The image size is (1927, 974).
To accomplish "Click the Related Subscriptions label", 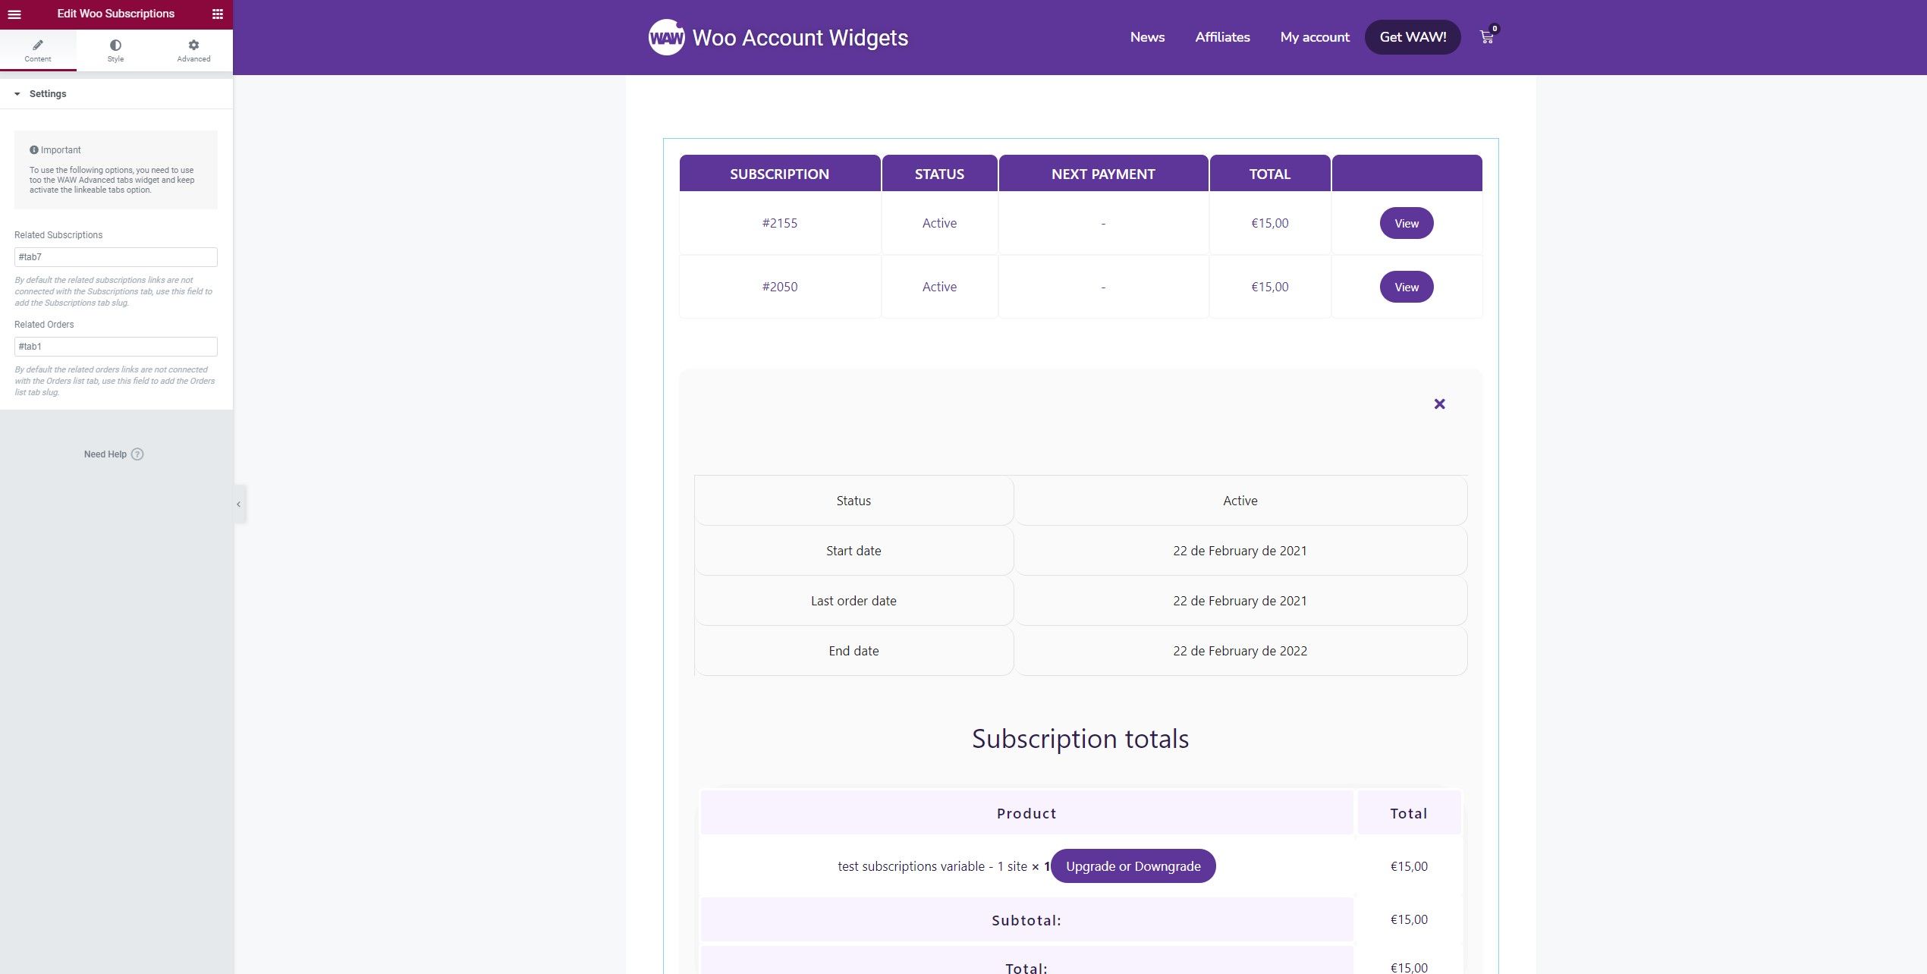I will (58, 235).
